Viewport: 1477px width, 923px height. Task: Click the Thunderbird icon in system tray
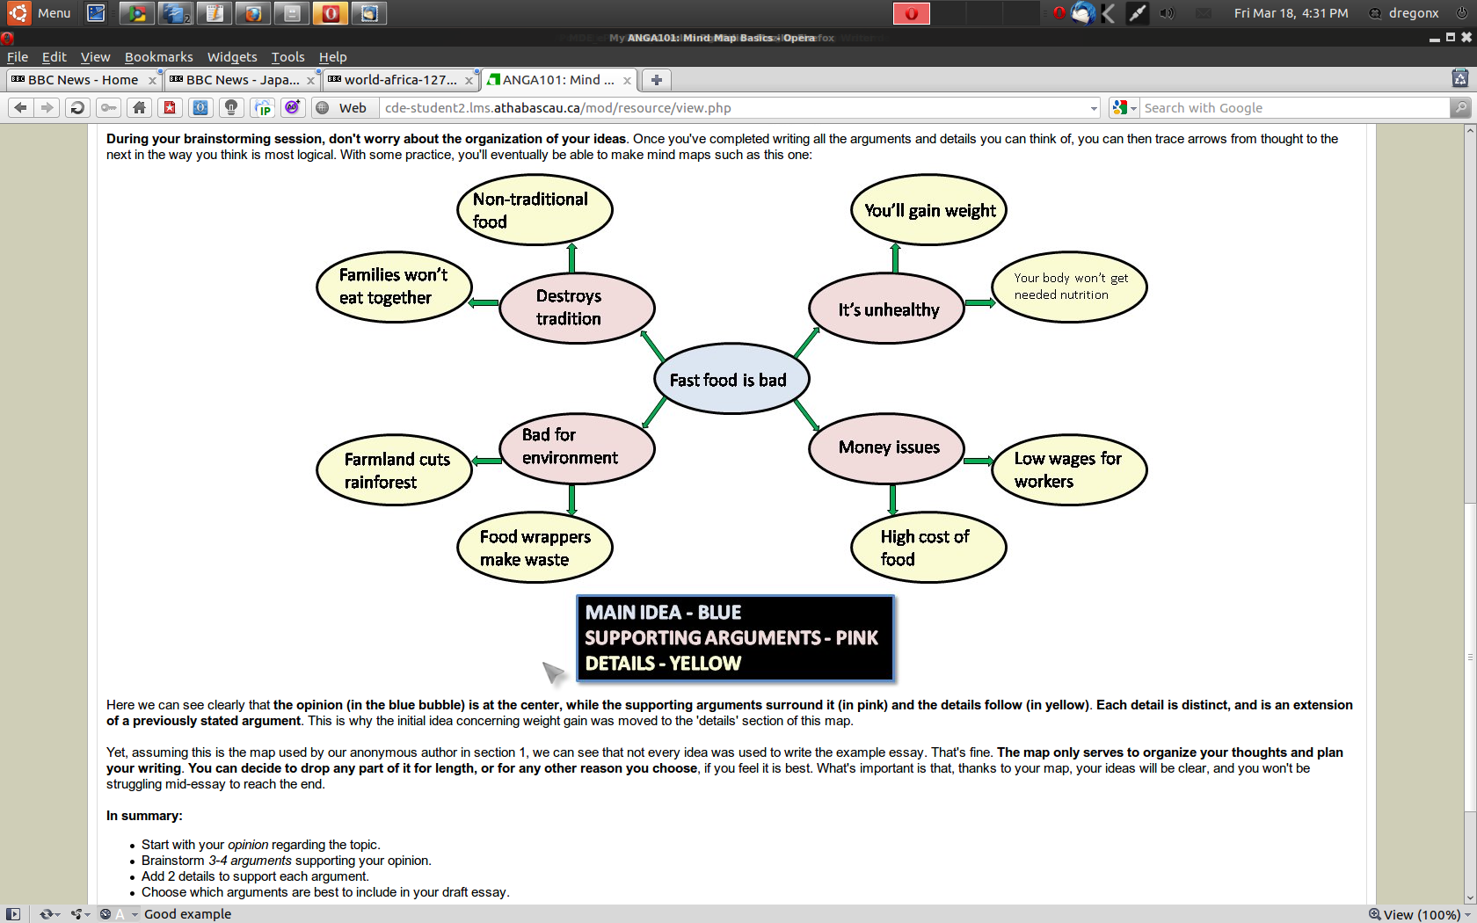(1083, 13)
